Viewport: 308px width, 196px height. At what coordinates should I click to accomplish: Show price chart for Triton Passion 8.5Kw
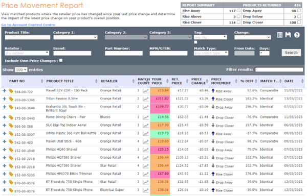(145, 99)
